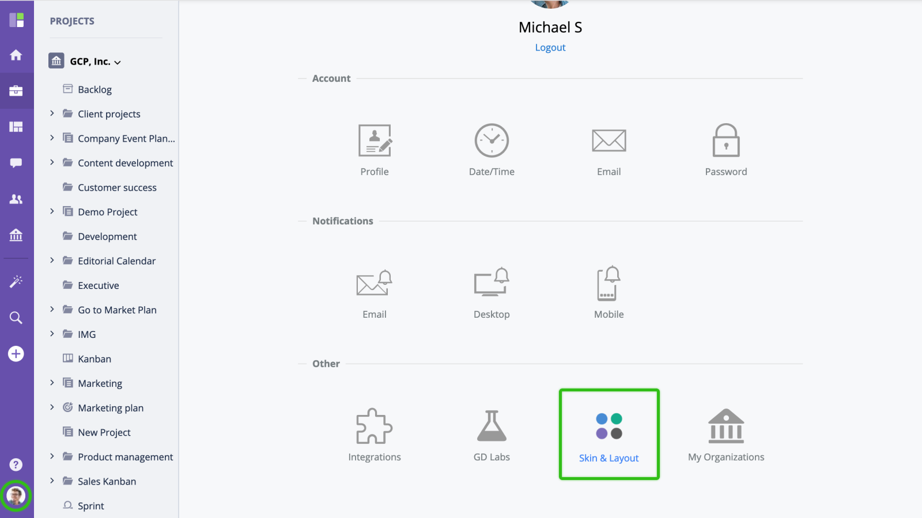This screenshot has width=922, height=518.
Task: Select Product management in the tree
Action: 125,457
